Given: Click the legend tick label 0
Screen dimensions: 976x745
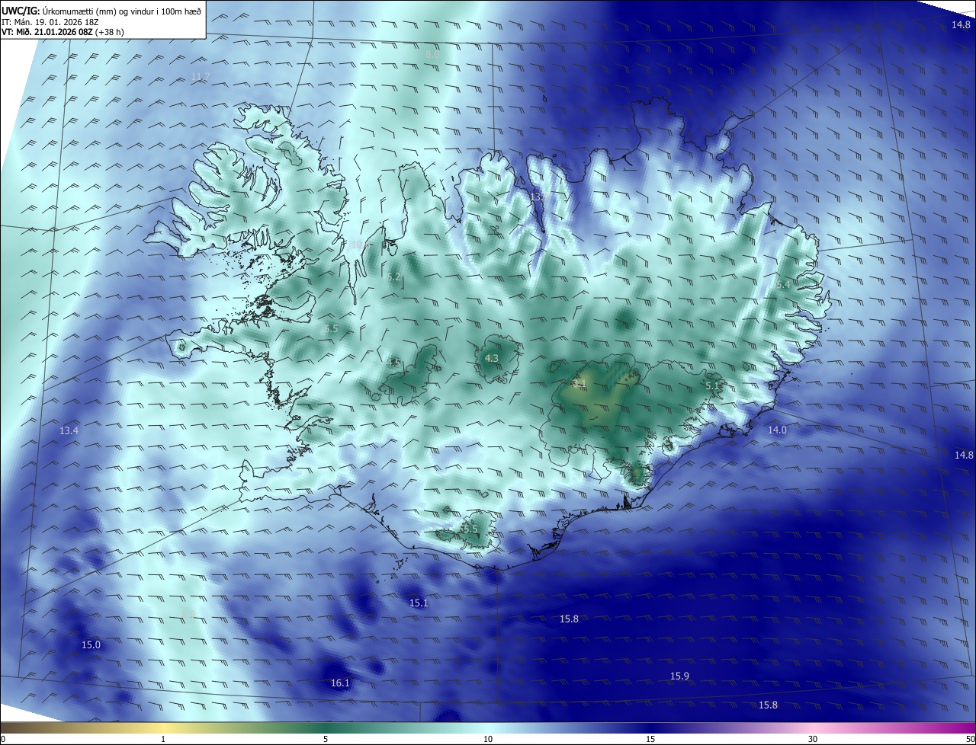Looking at the screenshot, I should tap(2, 739).
